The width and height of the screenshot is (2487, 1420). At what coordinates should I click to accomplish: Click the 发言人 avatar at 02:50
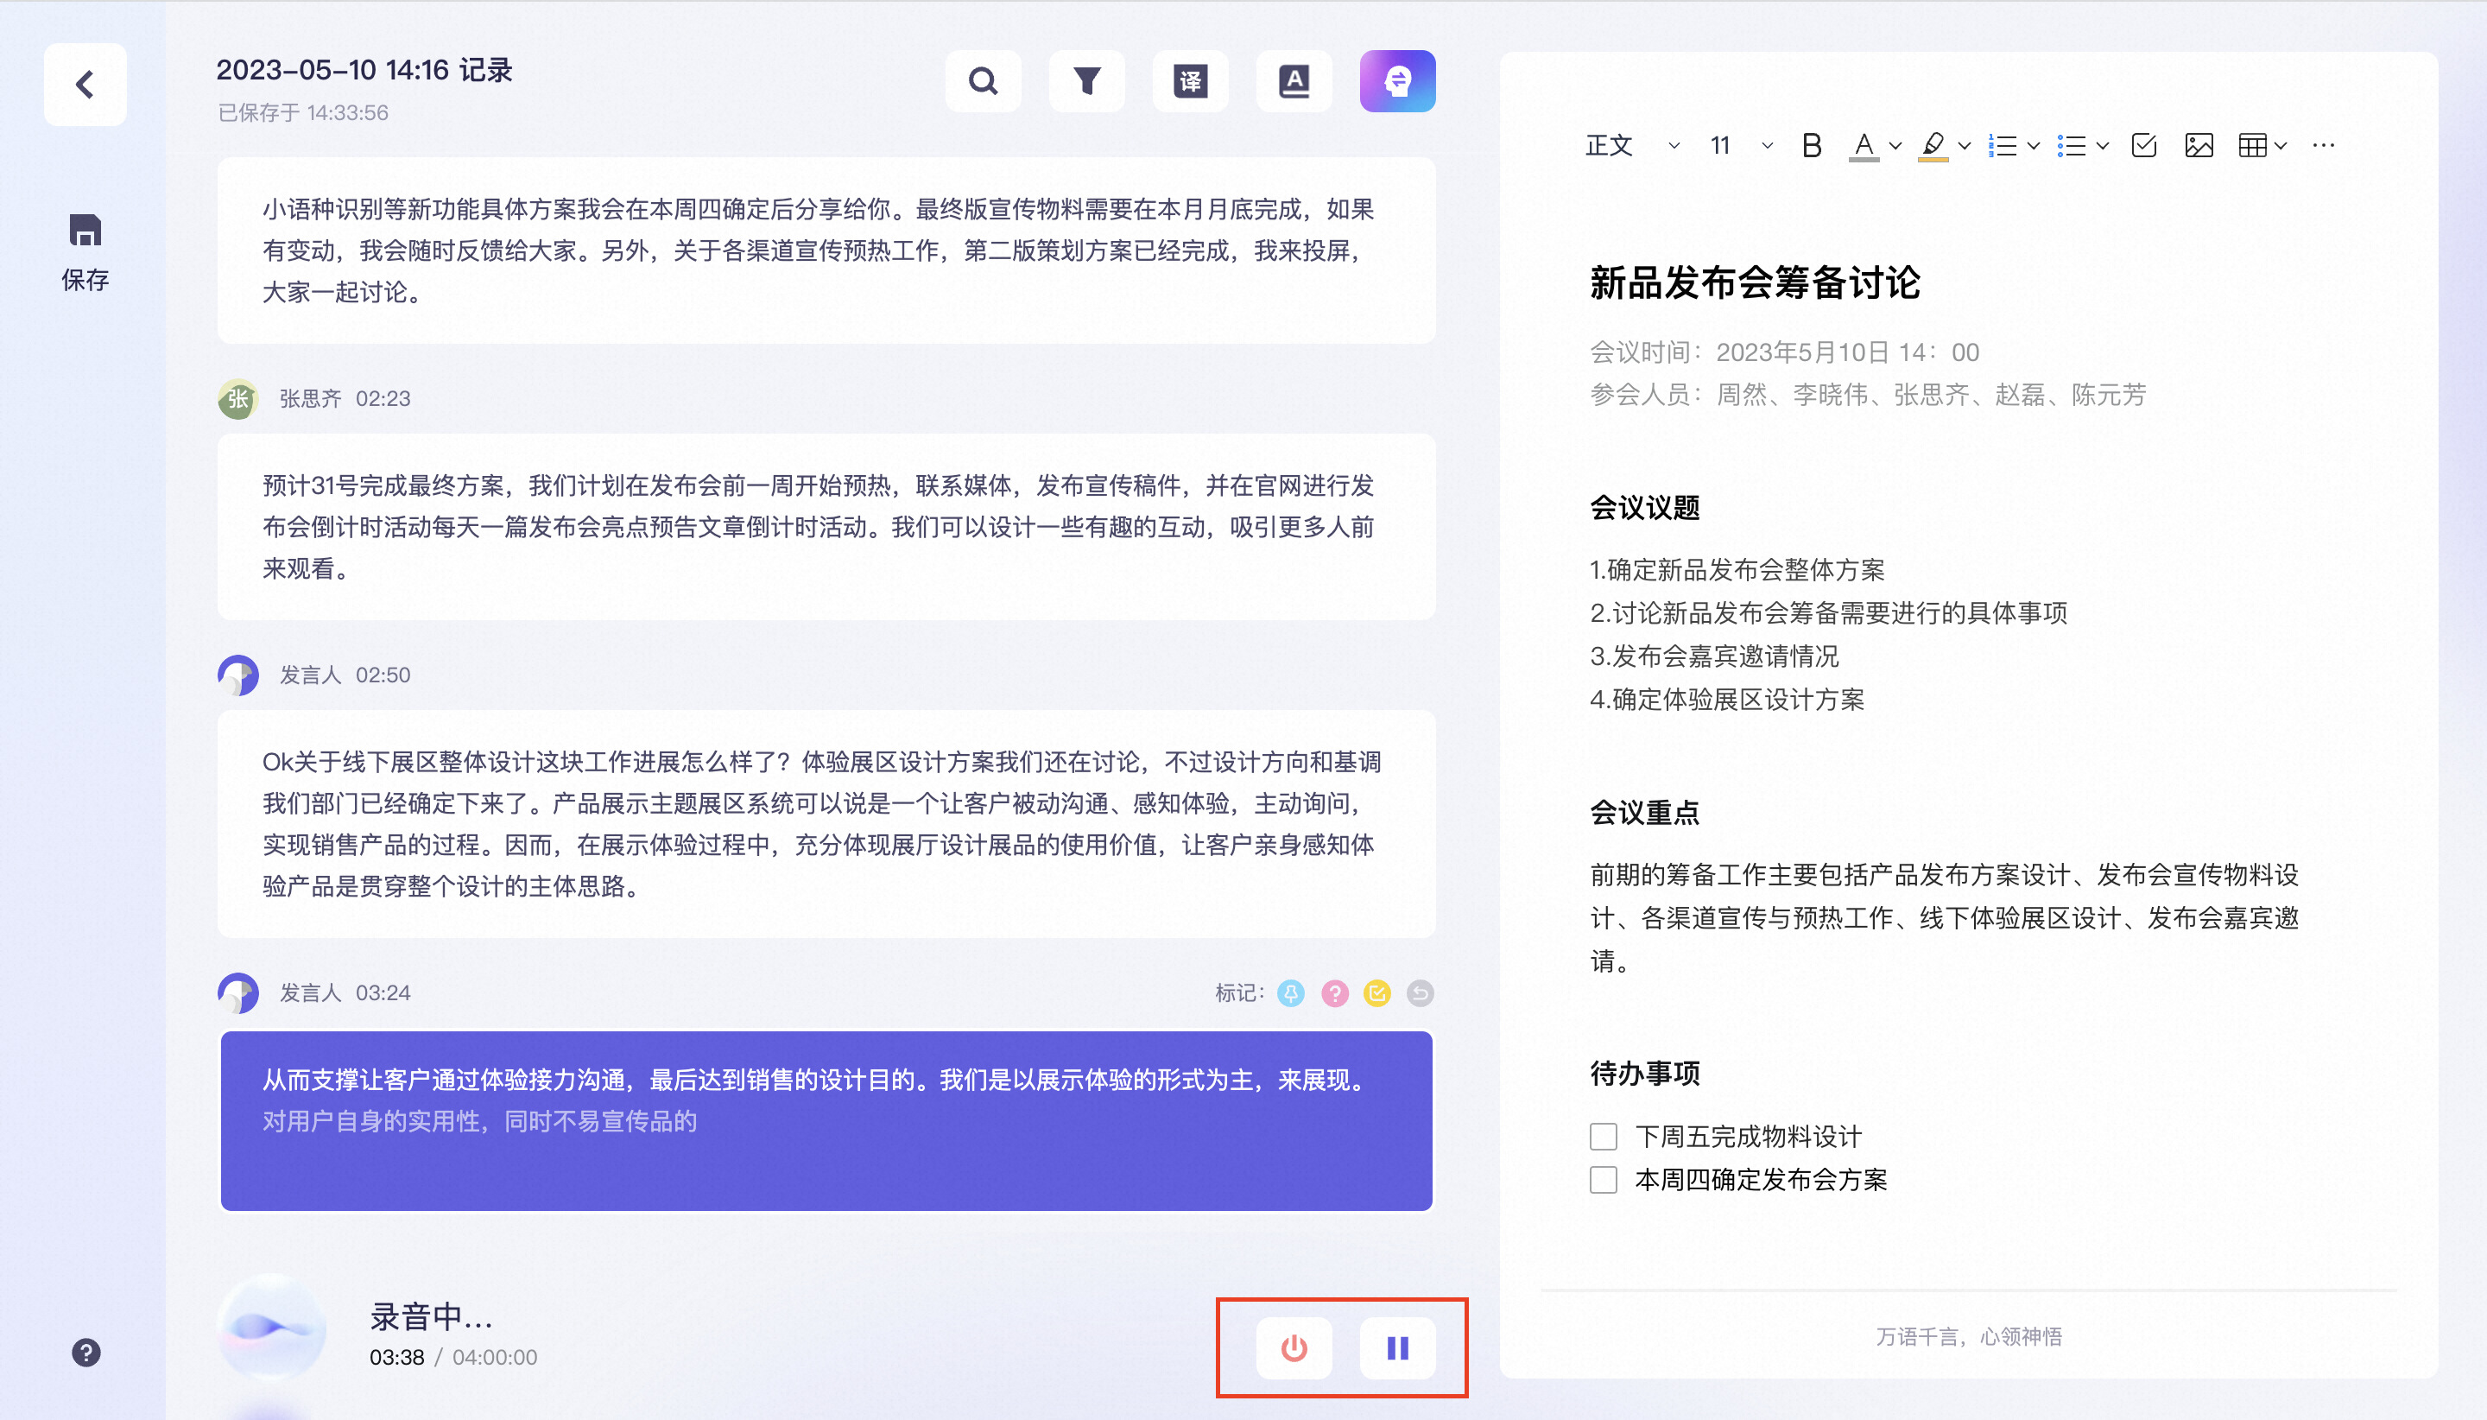point(237,675)
